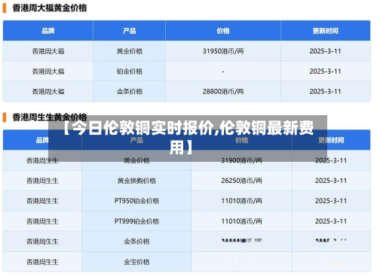
Task: Click the dash price in the 周大福 铂金价格 row
Action: click(223, 72)
